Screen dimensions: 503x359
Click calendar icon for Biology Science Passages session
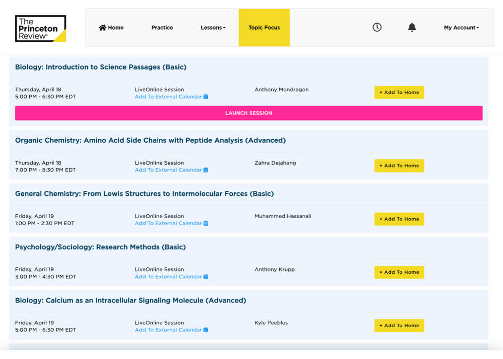click(206, 97)
